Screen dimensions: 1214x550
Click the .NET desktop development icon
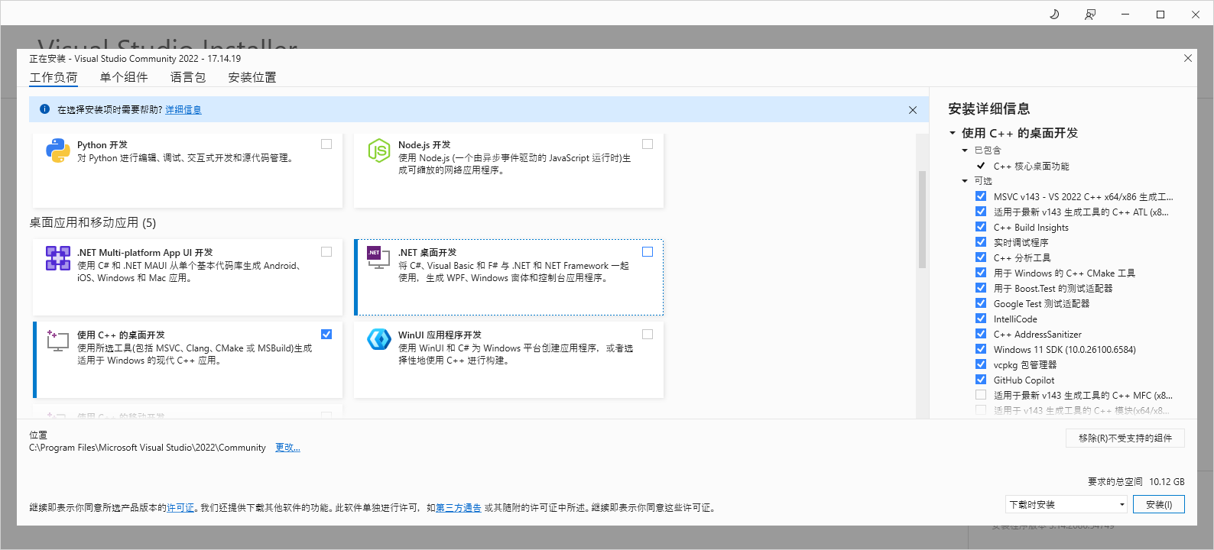coord(378,258)
